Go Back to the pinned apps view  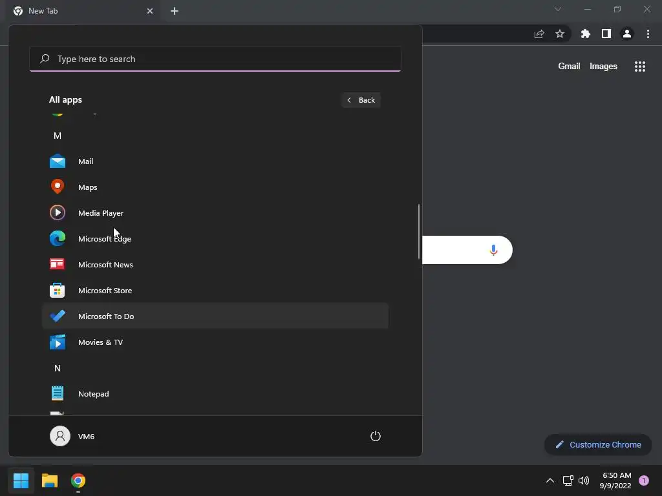point(361,100)
